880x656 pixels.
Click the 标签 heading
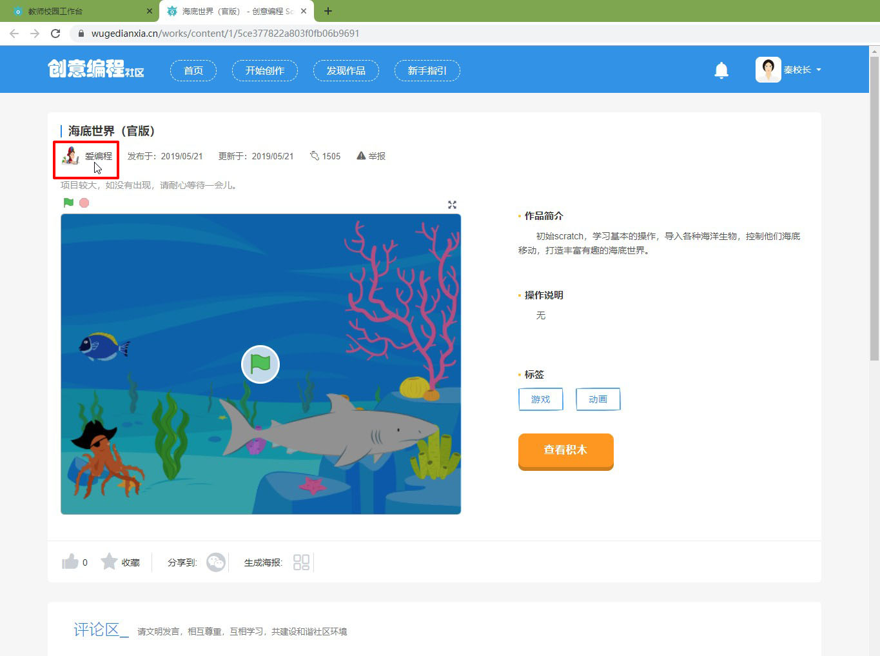(x=534, y=375)
